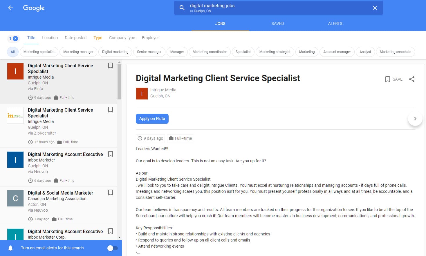
Task: Open the Company type filter
Action: [122, 38]
